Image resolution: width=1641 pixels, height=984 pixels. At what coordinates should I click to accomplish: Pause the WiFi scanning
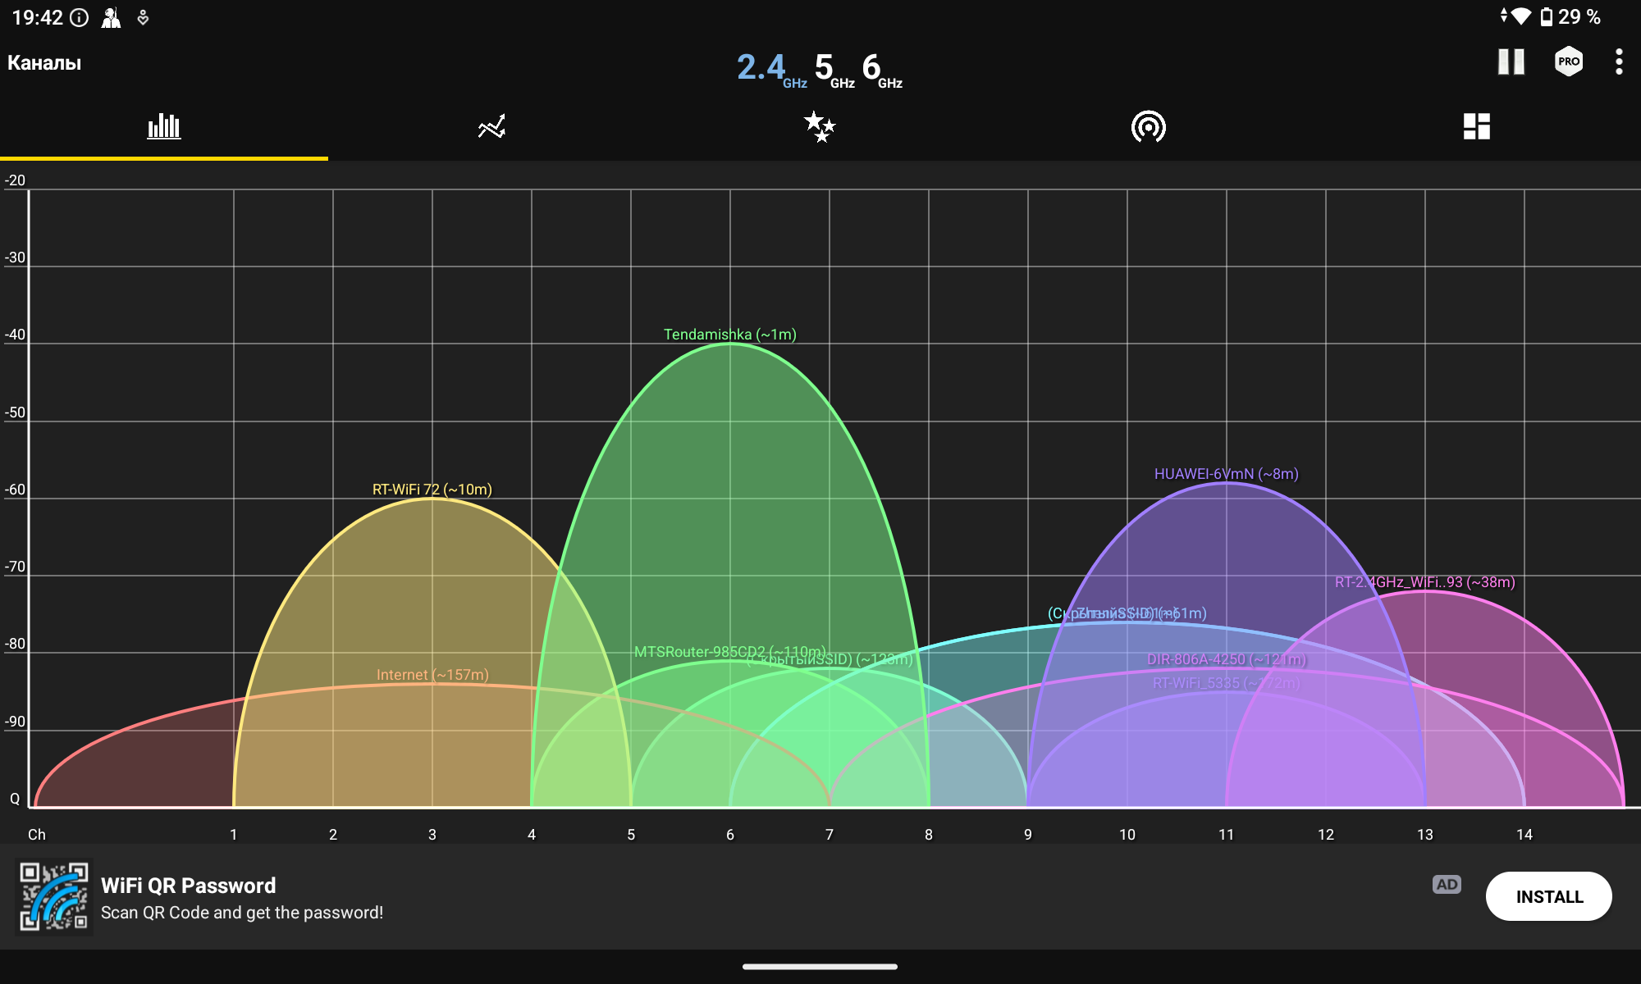(x=1511, y=62)
